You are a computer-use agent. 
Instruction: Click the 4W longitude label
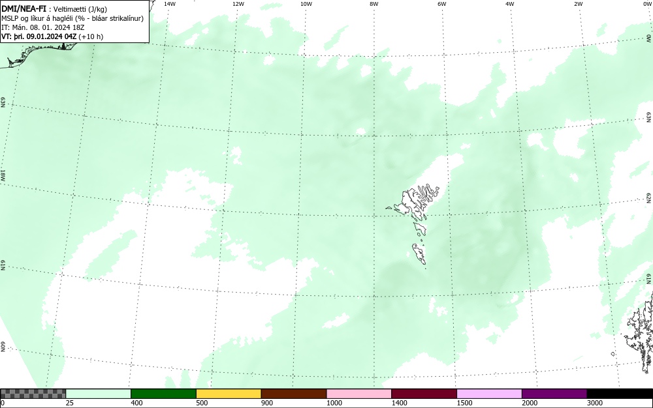[510, 4]
